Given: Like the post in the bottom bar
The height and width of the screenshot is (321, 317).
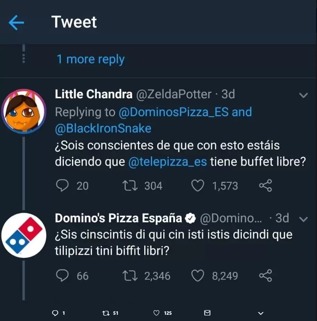Looking at the screenshot, I should point(156,313).
